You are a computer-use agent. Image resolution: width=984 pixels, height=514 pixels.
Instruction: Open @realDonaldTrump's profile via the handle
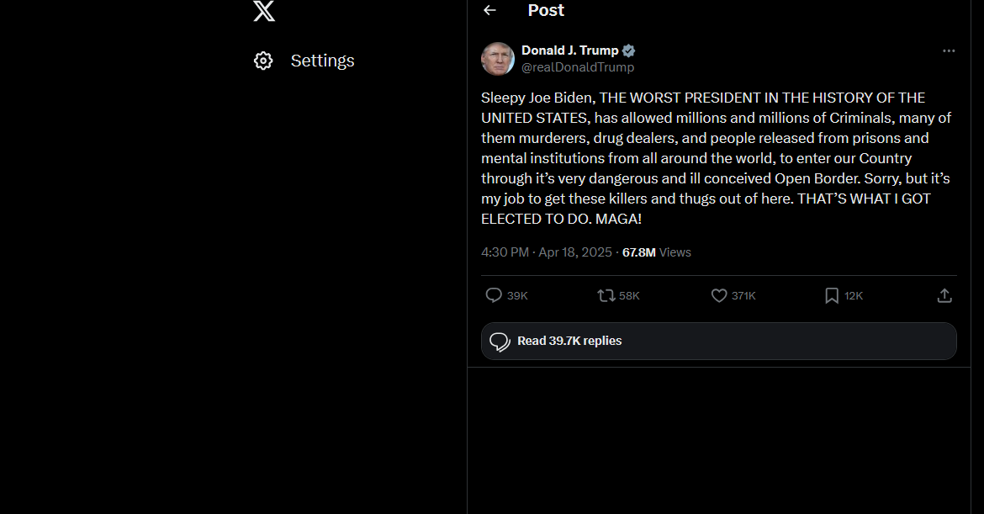click(579, 66)
